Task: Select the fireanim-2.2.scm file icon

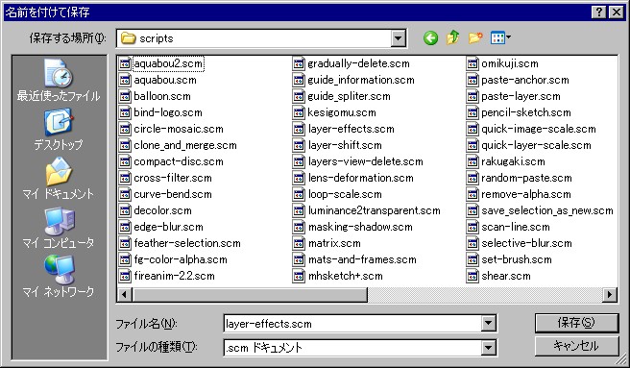Action: tap(125, 276)
